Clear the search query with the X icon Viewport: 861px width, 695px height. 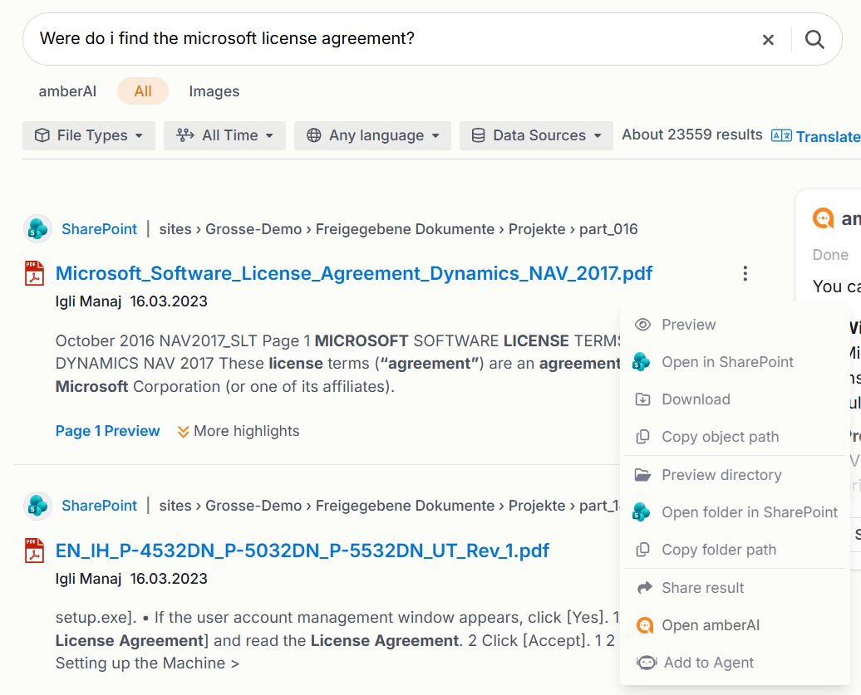coord(768,40)
